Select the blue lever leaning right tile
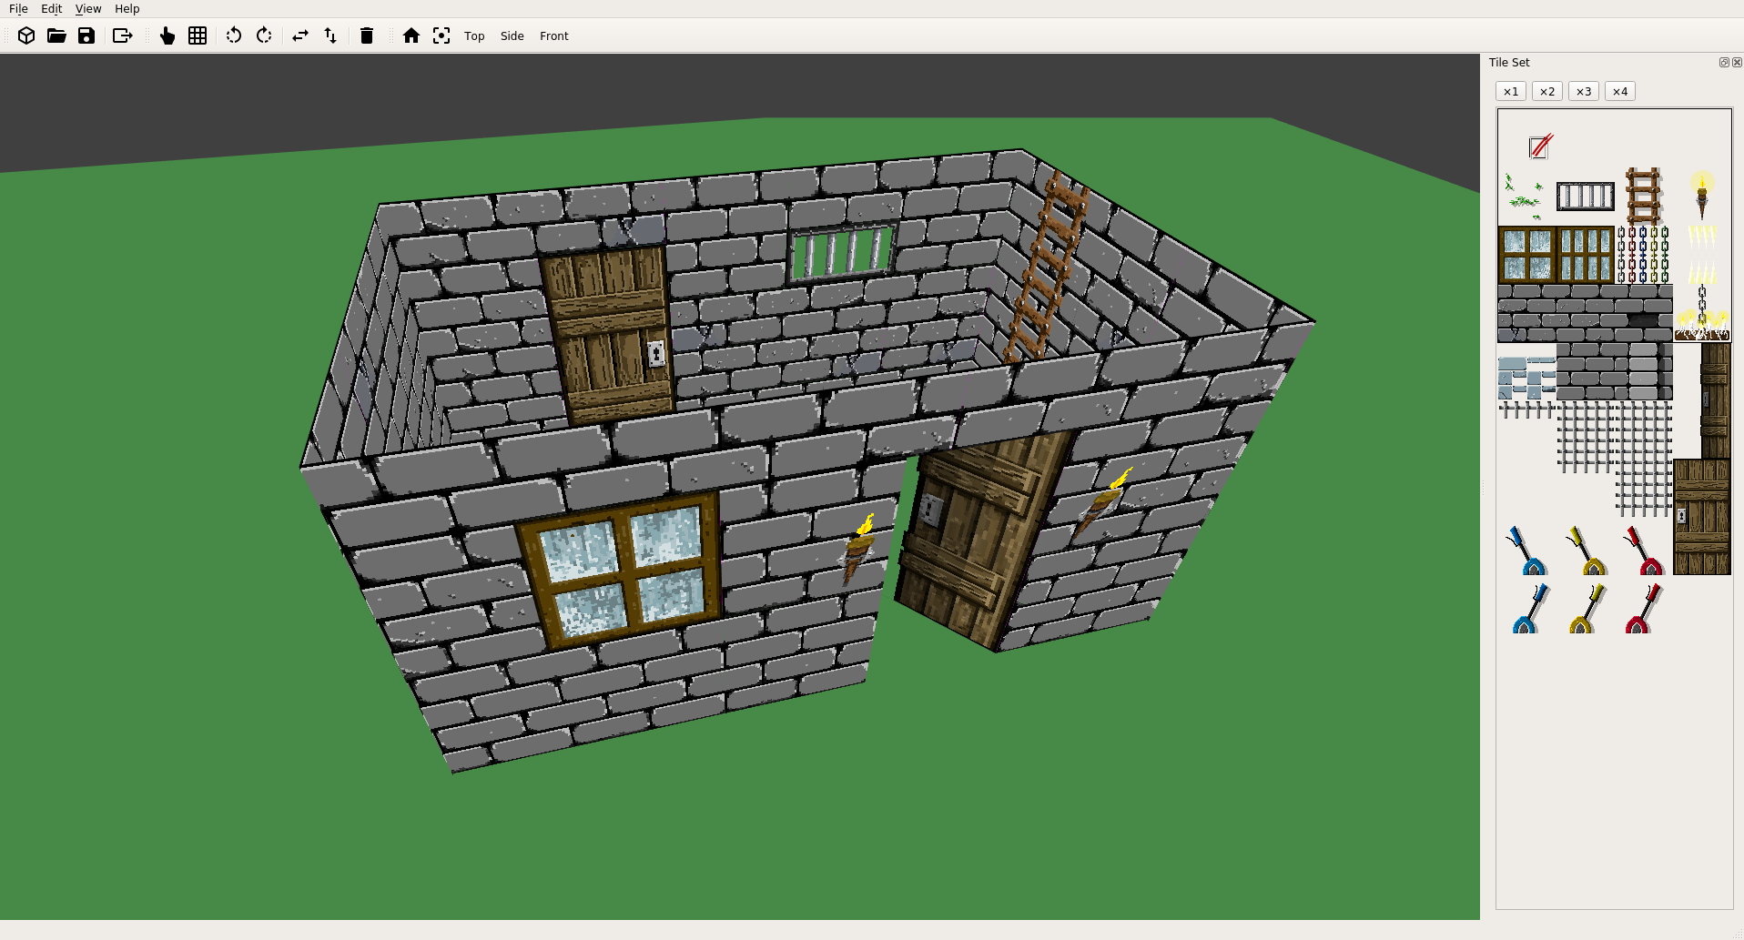 pos(1529,608)
